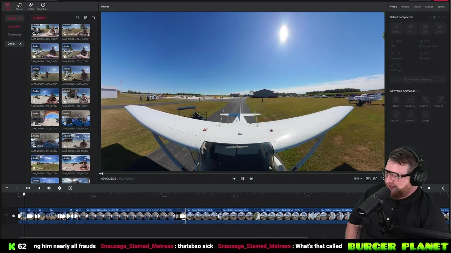Split clip at playhead
The image size is (451, 253).
click(28, 188)
